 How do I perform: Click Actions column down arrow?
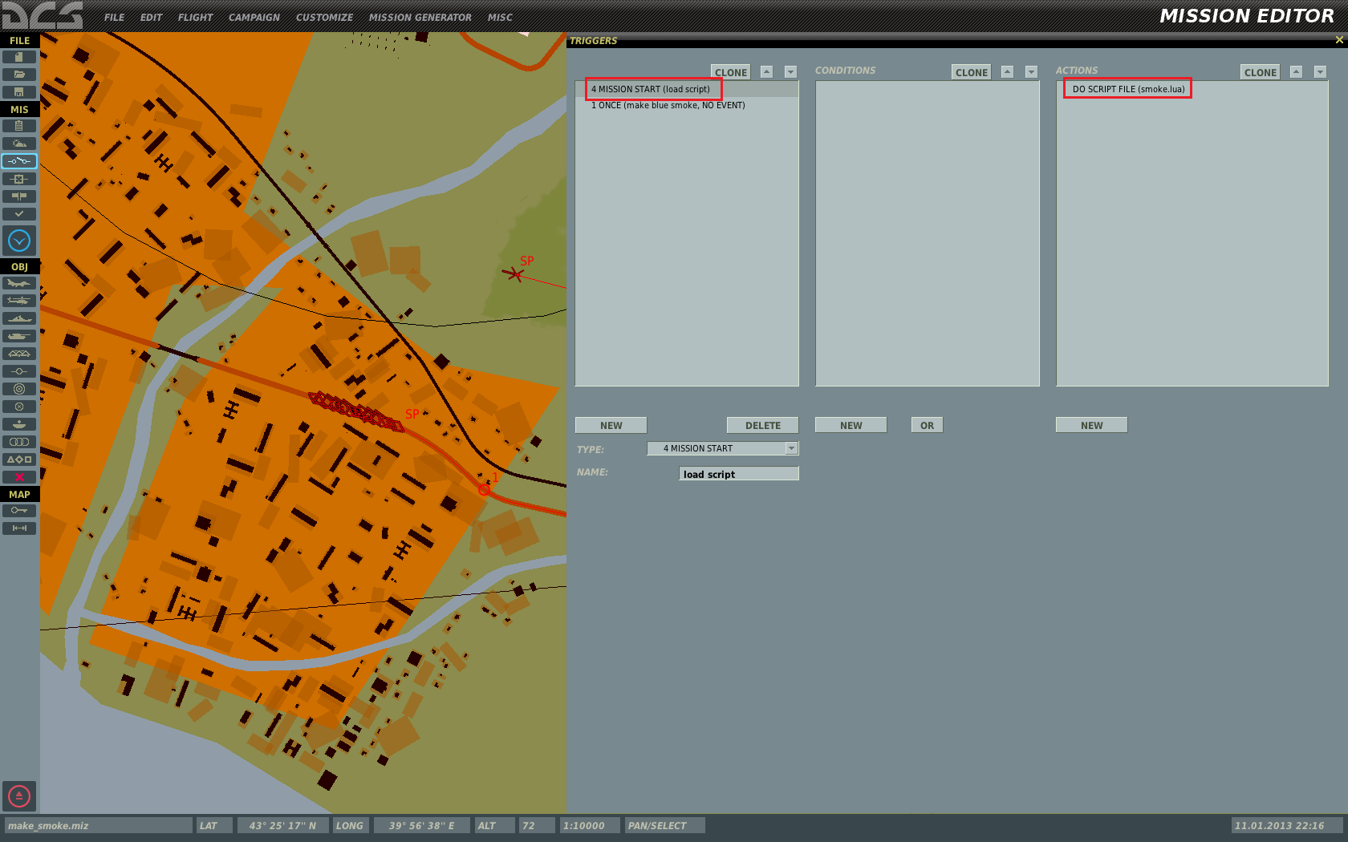tap(1321, 72)
